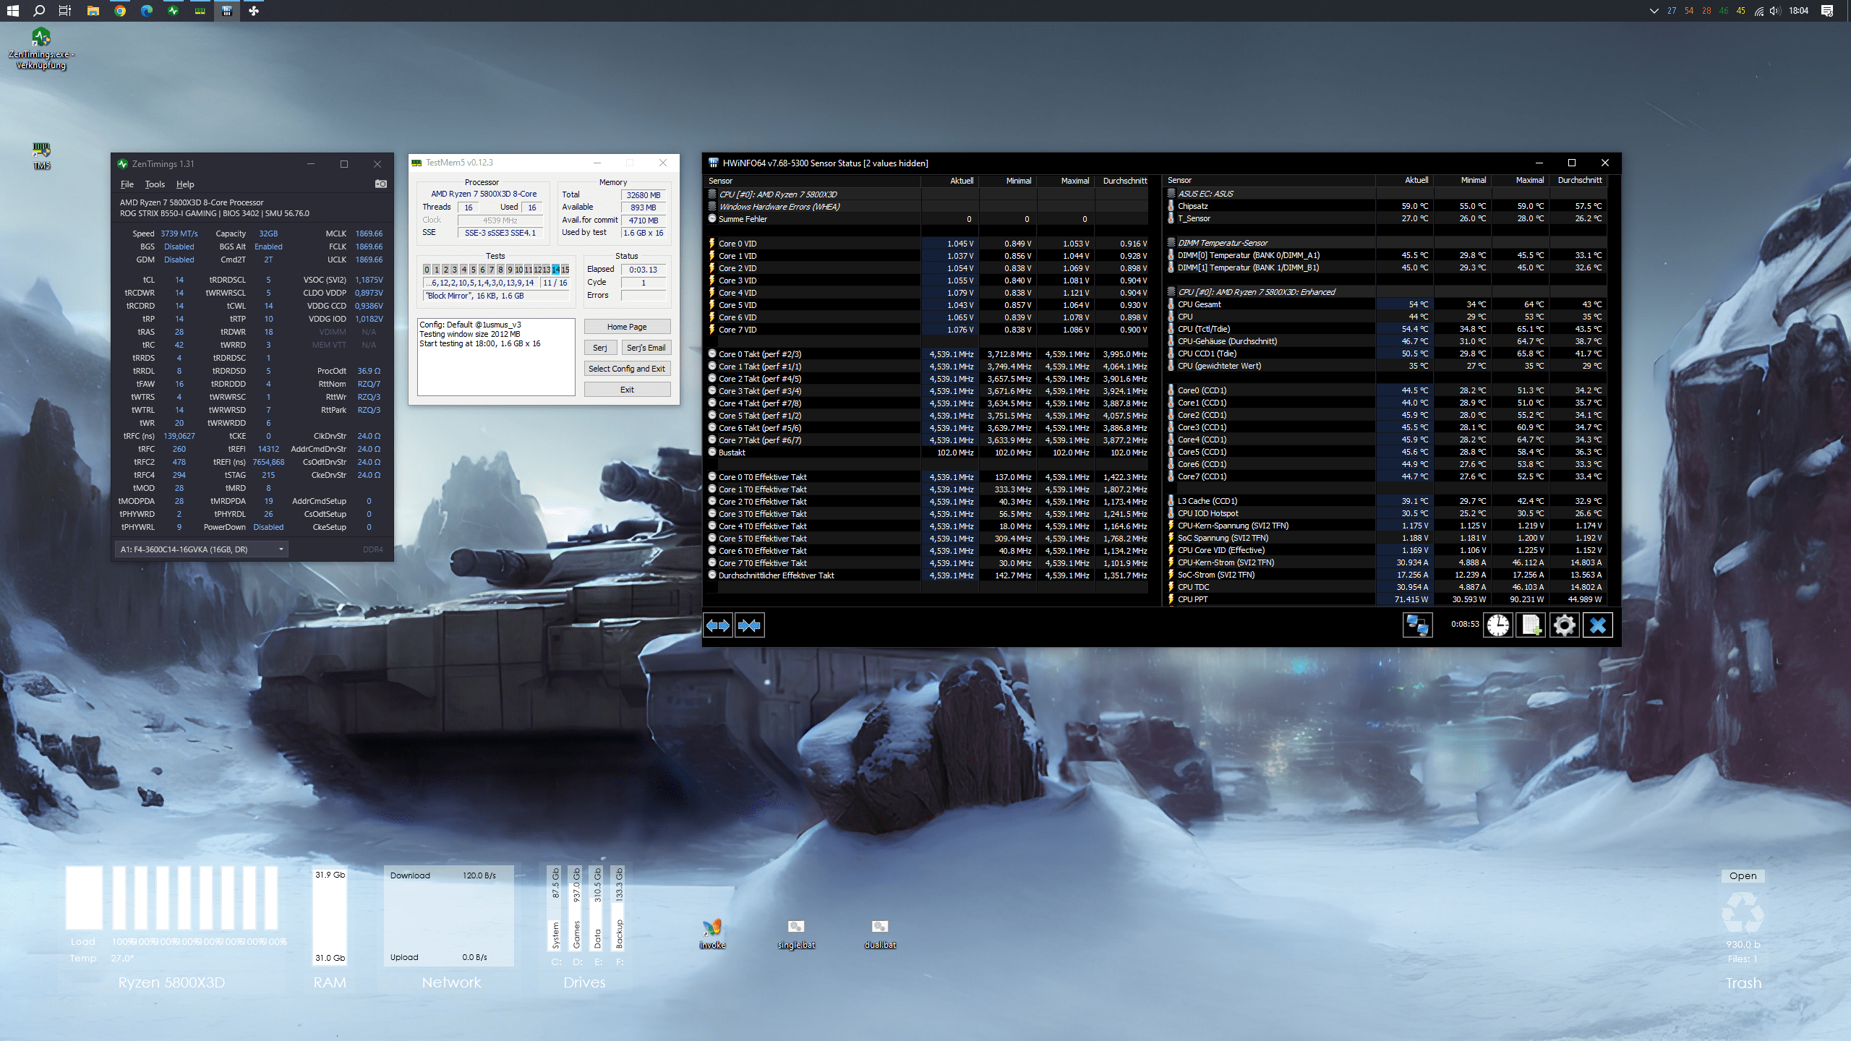
Task: Select the single.bat desktop file
Action: point(796,933)
